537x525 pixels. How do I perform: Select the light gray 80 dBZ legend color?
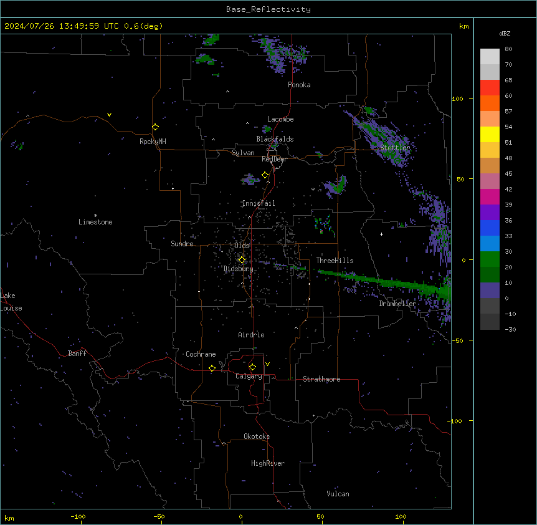pyautogui.click(x=490, y=56)
